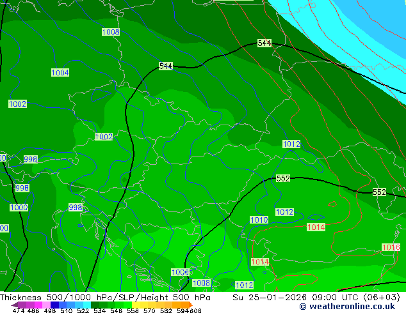Select the (06+03) forecast run label
The image size is (406, 313).
tap(382, 298)
